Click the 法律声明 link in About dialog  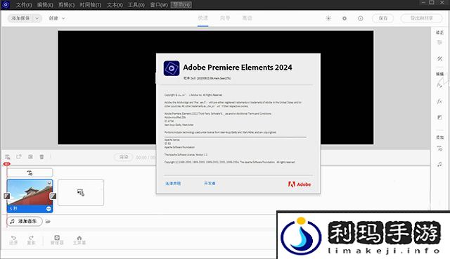(173, 183)
